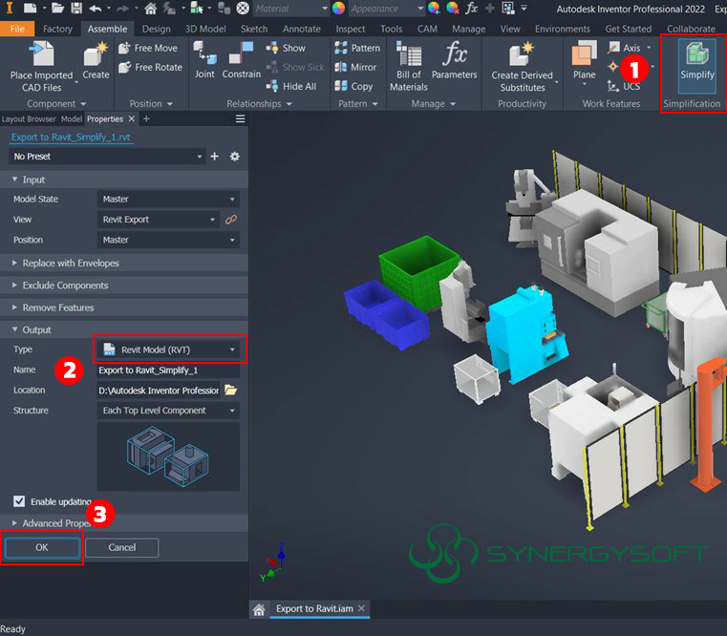This screenshot has height=636, width=727.
Task: Click Export to Ravit_Simplify_1.rvt link
Action: click(x=71, y=137)
